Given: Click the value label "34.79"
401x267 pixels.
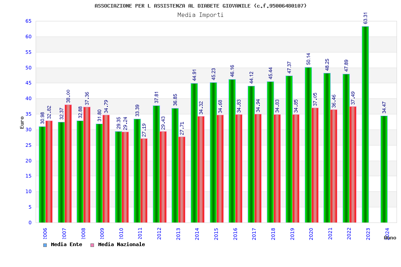Looking at the screenshot, I should 106,106.
